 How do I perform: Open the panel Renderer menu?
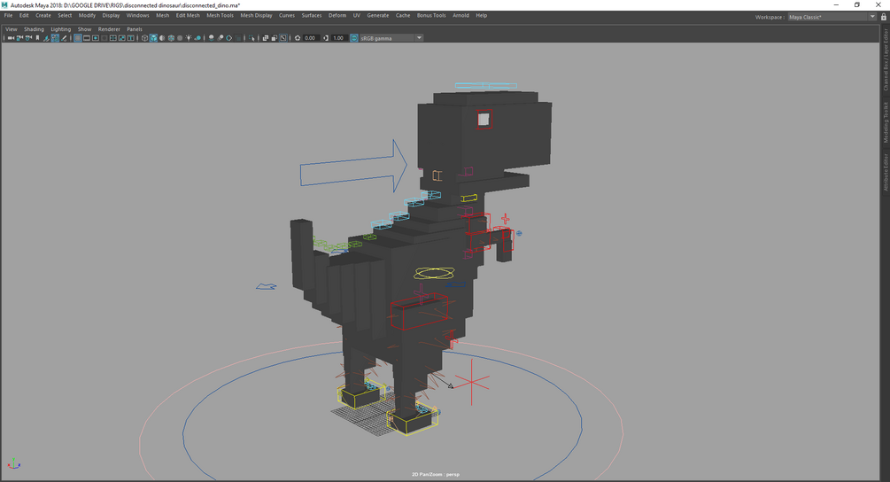click(x=109, y=29)
